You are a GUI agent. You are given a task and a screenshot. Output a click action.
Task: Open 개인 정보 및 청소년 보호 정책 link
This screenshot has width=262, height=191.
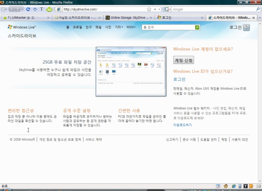click(x=60, y=139)
